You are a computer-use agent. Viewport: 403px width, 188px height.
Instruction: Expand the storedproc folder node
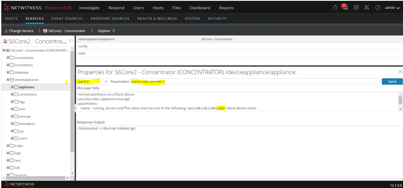pyautogui.click(x=12, y=124)
